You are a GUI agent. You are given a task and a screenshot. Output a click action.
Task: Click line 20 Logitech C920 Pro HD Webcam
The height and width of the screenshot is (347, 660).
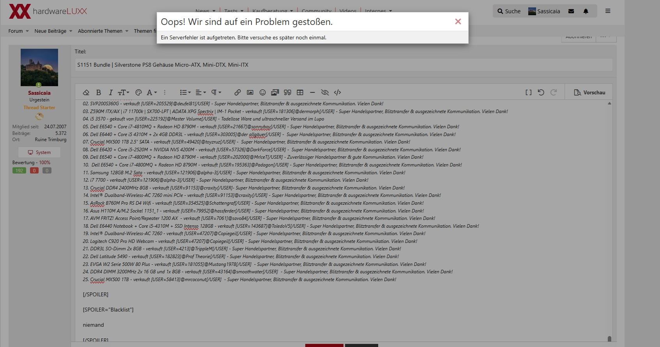[x=250, y=241]
